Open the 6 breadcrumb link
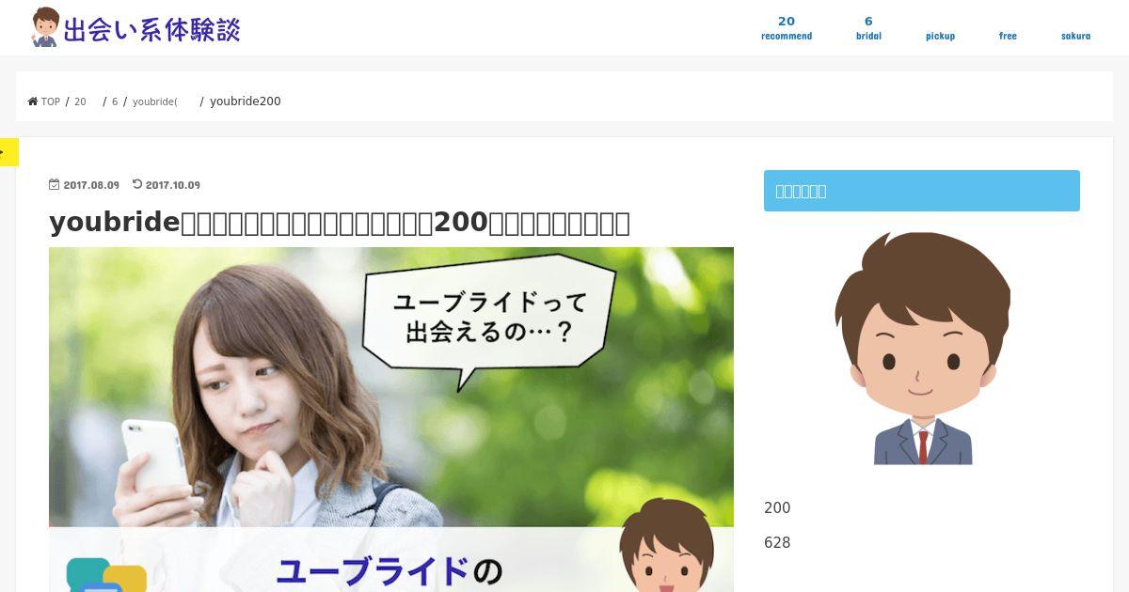 tap(115, 101)
